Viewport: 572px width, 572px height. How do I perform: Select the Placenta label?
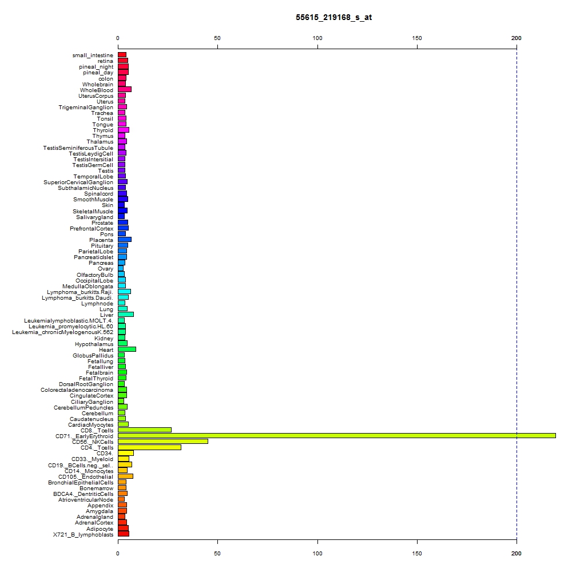pos(101,240)
